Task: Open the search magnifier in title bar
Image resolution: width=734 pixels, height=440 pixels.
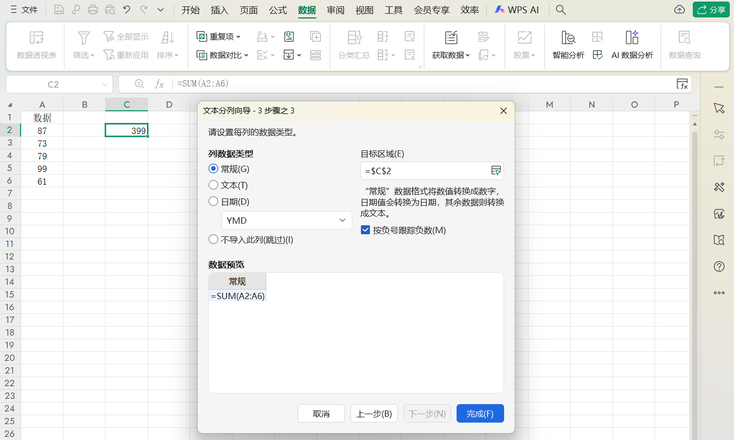Action: pyautogui.click(x=560, y=9)
